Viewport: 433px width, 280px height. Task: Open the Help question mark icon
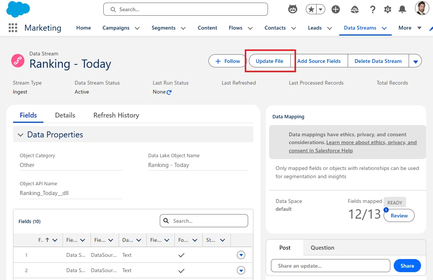372,9
